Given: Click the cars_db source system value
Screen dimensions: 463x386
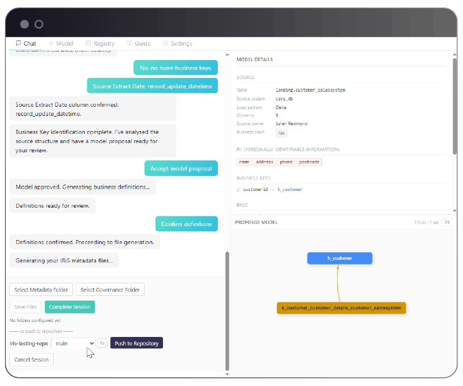Looking at the screenshot, I should [x=284, y=99].
